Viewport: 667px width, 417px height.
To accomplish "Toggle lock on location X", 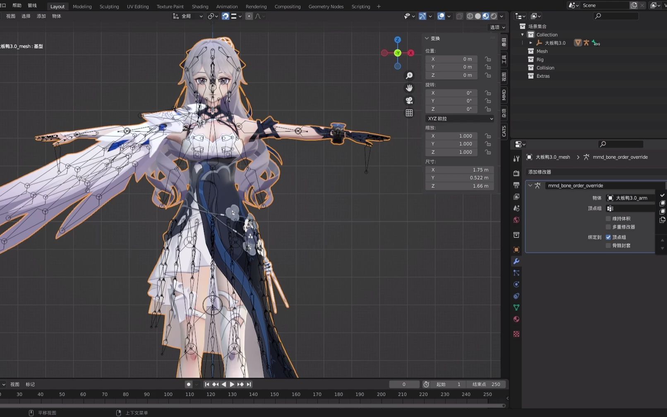I will 488,59.
